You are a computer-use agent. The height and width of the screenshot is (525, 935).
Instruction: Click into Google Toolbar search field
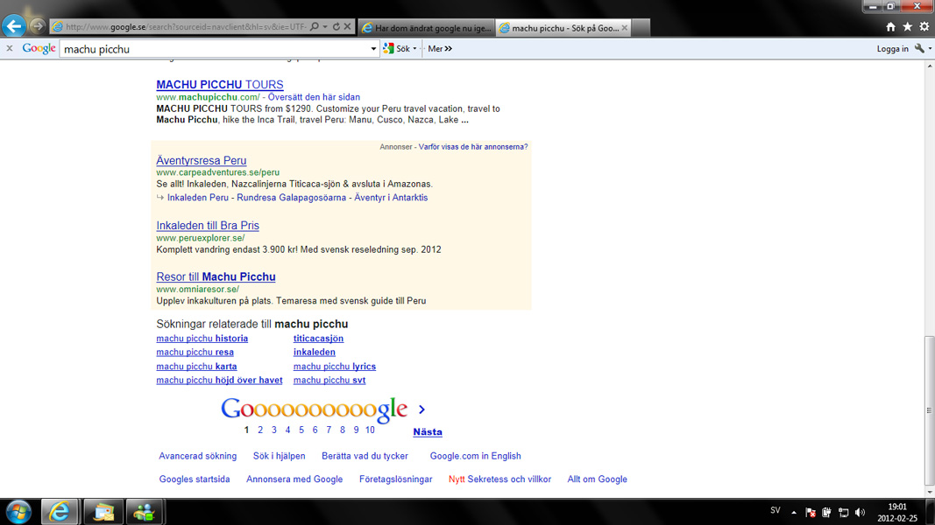(x=215, y=49)
